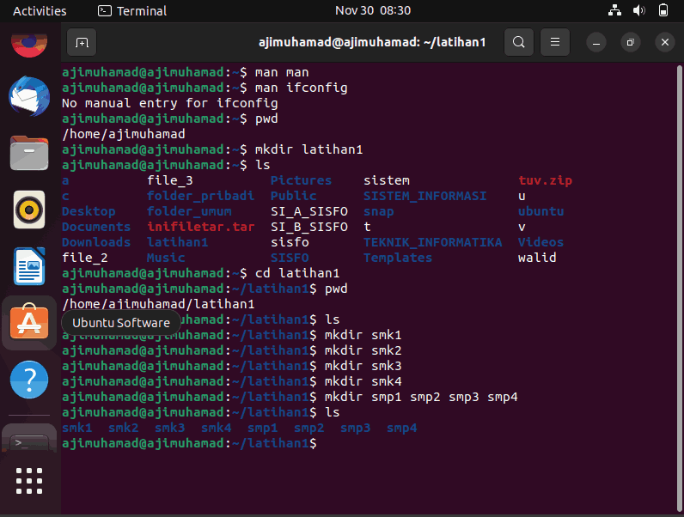Click 'smp4' in the last ls output
Screen dimensions: 684x517
coord(402,428)
